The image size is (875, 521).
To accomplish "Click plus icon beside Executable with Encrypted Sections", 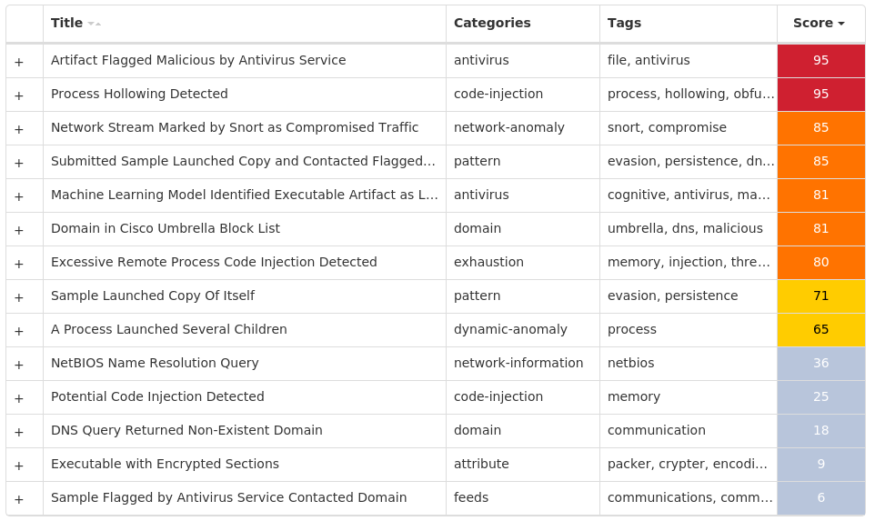I will click(19, 465).
